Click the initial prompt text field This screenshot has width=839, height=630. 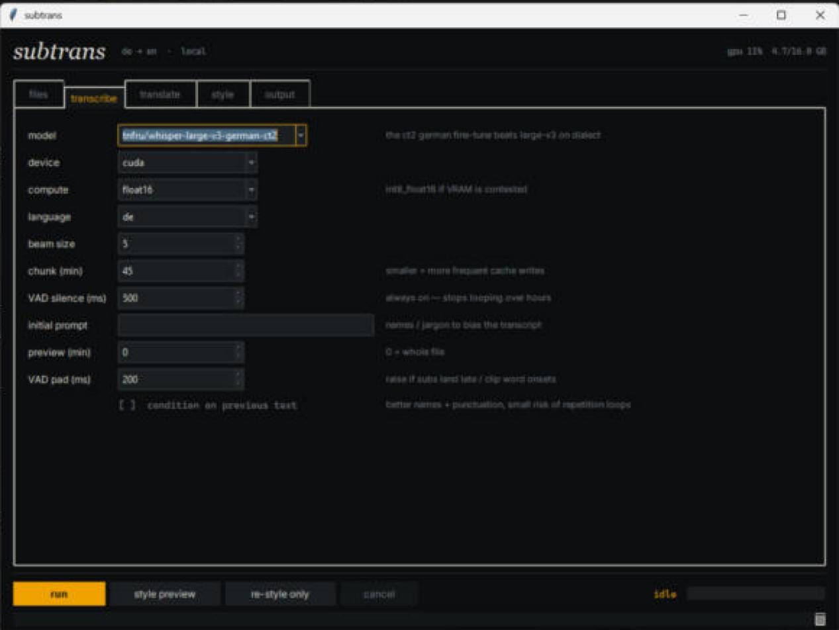click(246, 325)
